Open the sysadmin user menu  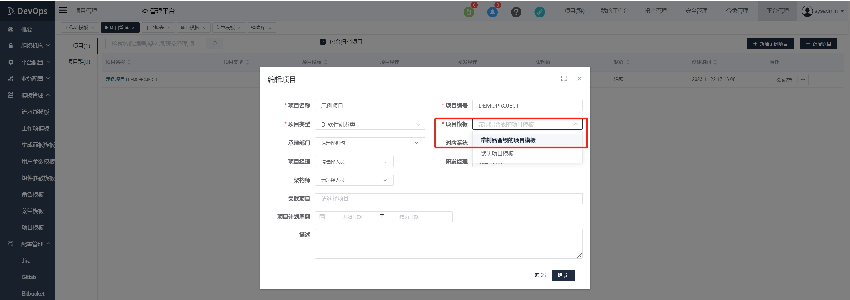tap(823, 11)
